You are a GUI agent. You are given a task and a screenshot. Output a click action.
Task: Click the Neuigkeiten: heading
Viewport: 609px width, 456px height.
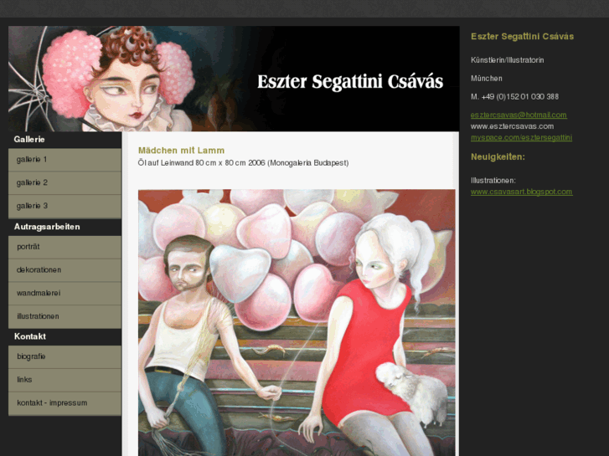[x=498, y=156]
